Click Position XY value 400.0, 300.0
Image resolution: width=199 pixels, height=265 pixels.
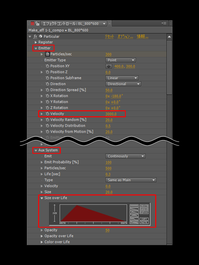tap(125, 66)
